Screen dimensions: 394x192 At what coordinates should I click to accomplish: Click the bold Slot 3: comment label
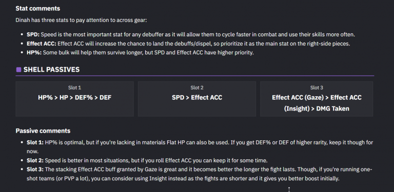coord(35,169)
